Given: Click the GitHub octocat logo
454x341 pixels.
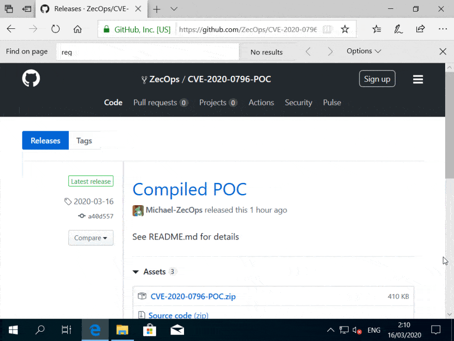Looking at the screenshot, I should (31, 78).
